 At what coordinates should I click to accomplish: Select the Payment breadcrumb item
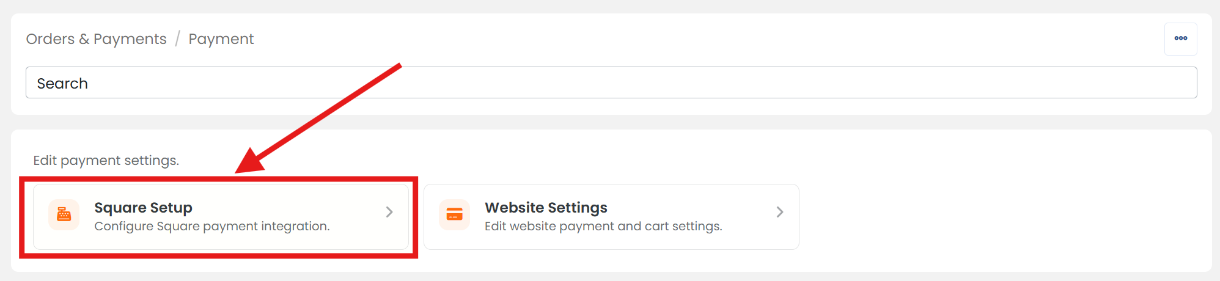(221, 39)
